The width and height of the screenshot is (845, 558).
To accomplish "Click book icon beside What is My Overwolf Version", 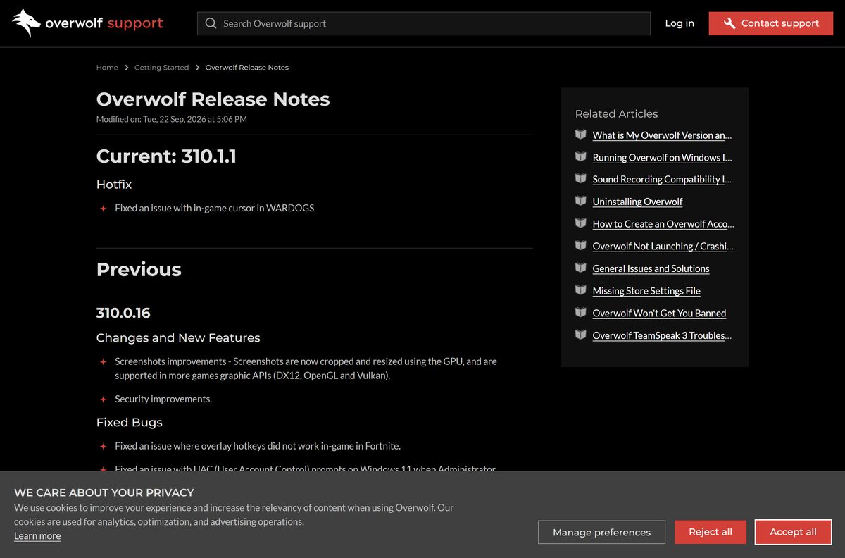I will [580, 134].
